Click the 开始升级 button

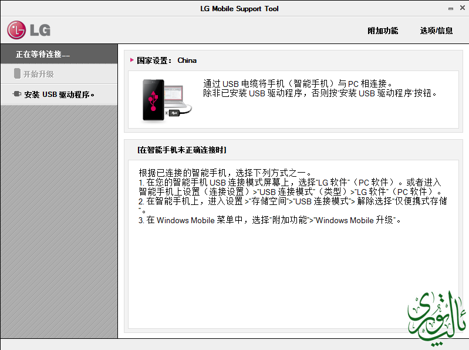[x=59, y=74]
